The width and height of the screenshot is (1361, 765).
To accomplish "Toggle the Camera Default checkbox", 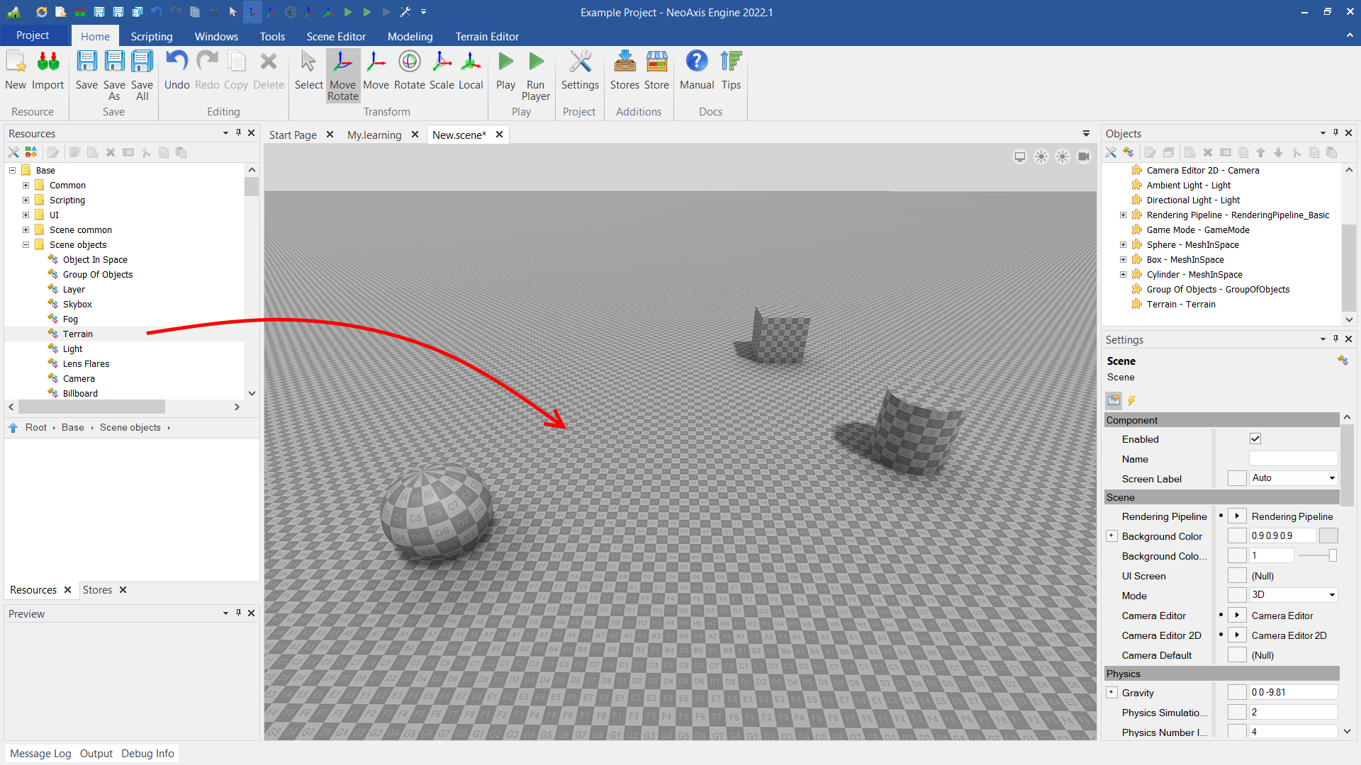I will [1236, 655].
